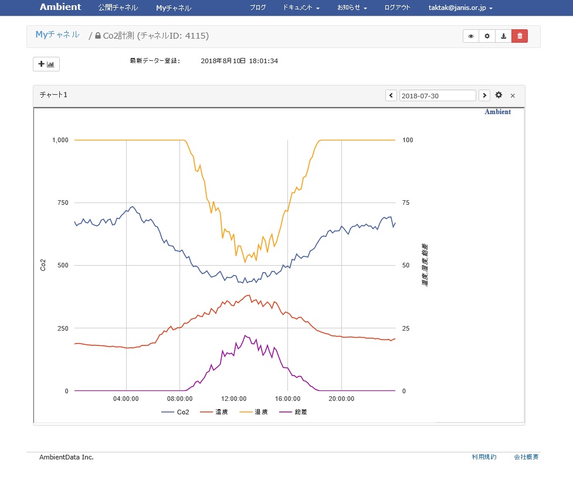Click the 12:00:00 time axis label
Screen dimensions: 573x477
coord(234,399)
